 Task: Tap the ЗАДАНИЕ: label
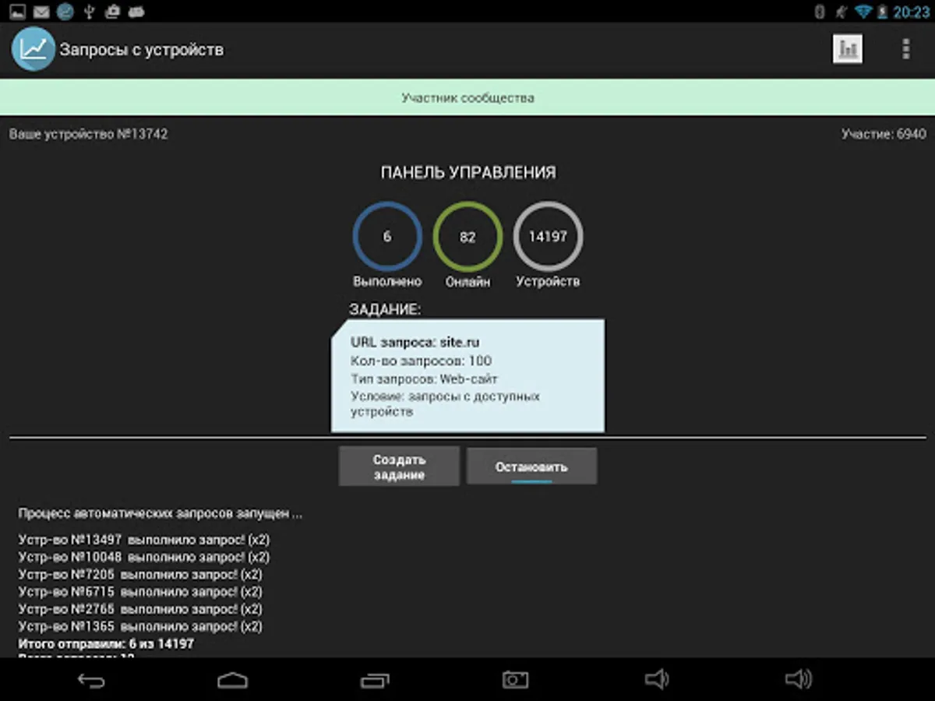tap(385, 309)
